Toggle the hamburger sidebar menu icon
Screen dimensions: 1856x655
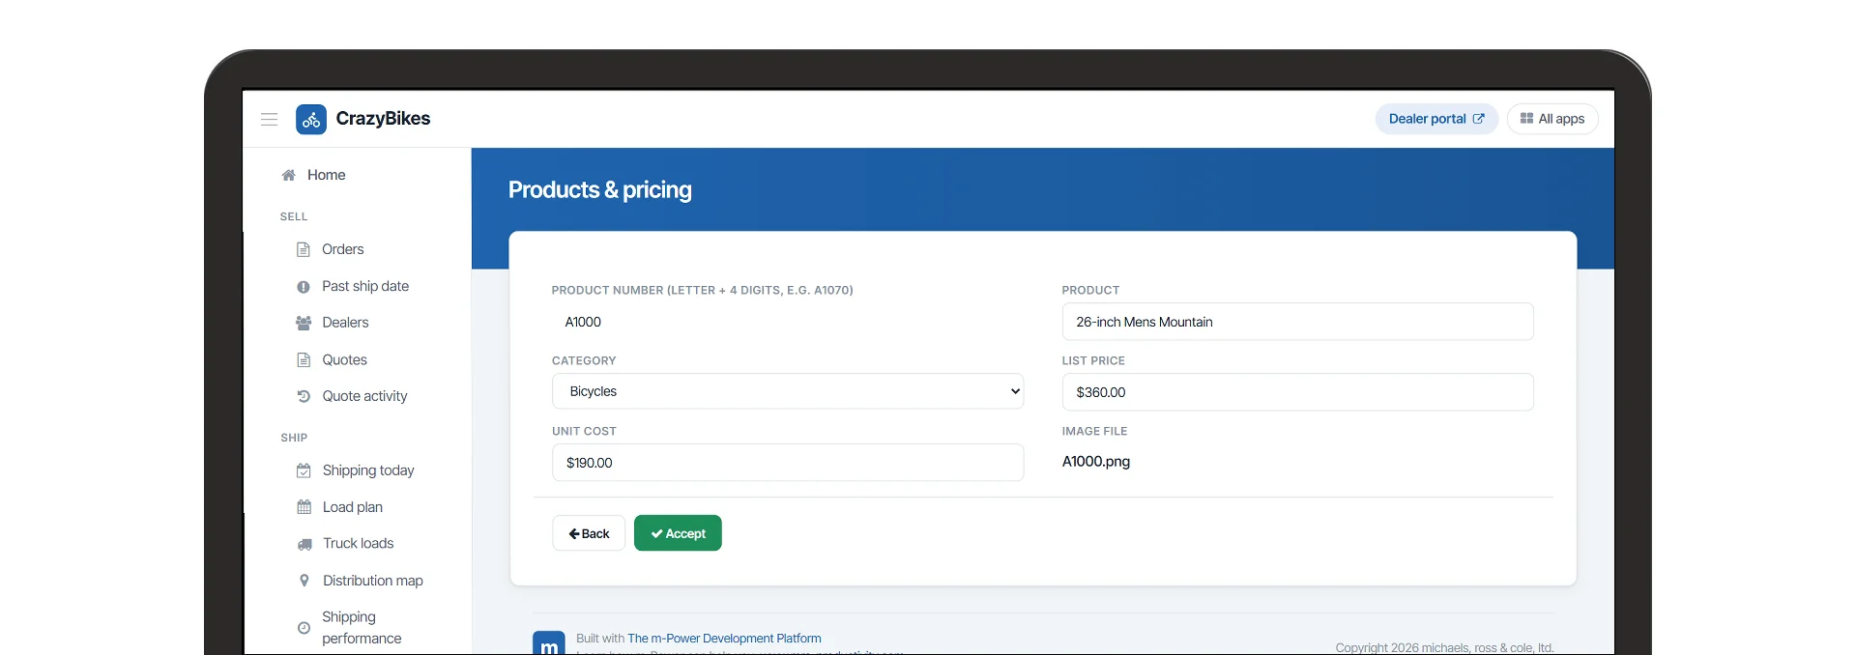pos(270,119)
